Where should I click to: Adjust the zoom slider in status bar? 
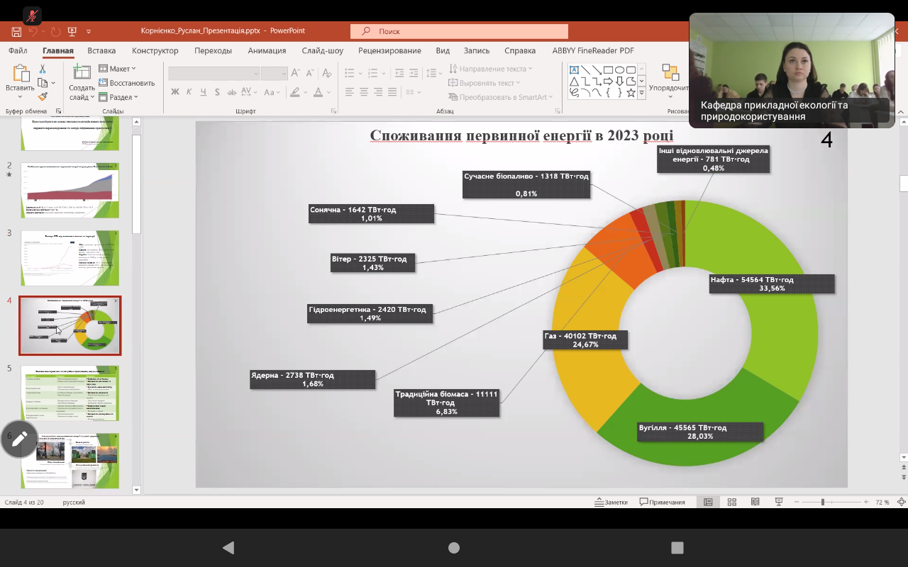click(822, 502)
